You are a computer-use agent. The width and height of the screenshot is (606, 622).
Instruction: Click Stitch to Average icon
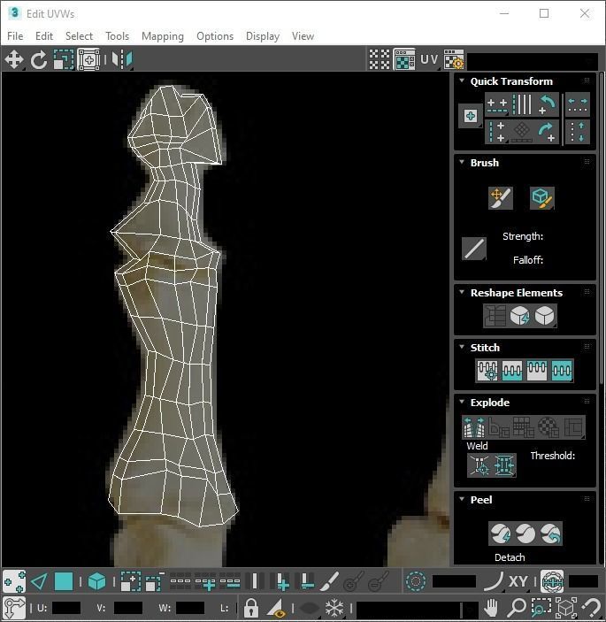pos(512,371)
